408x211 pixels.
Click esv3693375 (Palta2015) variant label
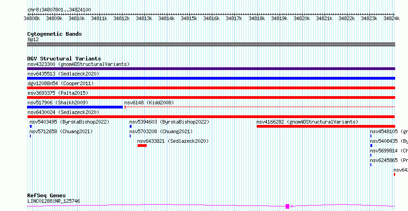click(58, 93)
